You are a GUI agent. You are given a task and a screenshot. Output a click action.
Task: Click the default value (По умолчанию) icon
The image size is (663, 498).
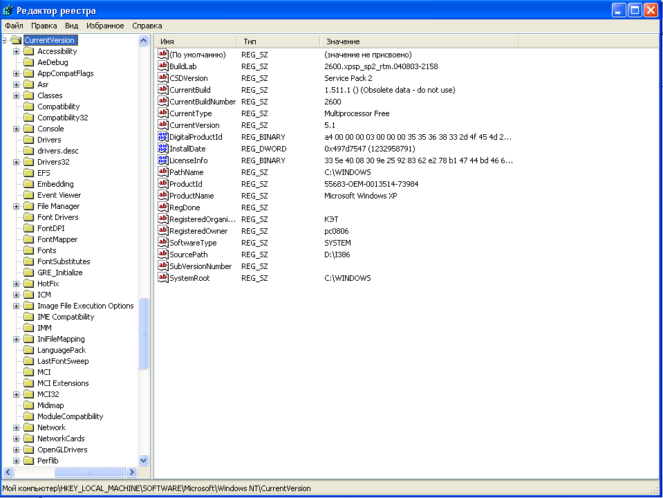(162, 54)
